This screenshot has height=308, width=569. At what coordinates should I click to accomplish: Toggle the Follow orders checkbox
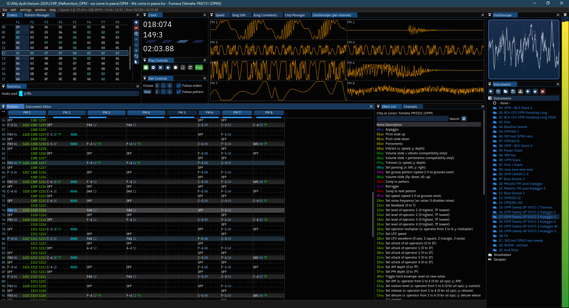pos(179,86)
